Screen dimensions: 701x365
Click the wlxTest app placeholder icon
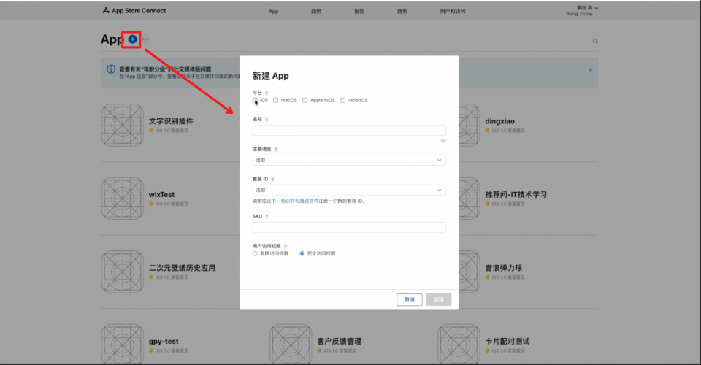point(123,199)
